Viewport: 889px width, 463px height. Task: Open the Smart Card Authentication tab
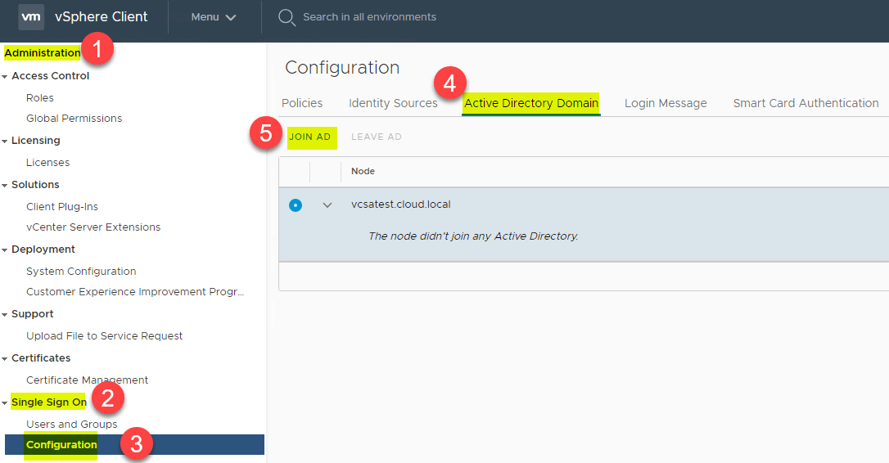(x=806, y=103)
